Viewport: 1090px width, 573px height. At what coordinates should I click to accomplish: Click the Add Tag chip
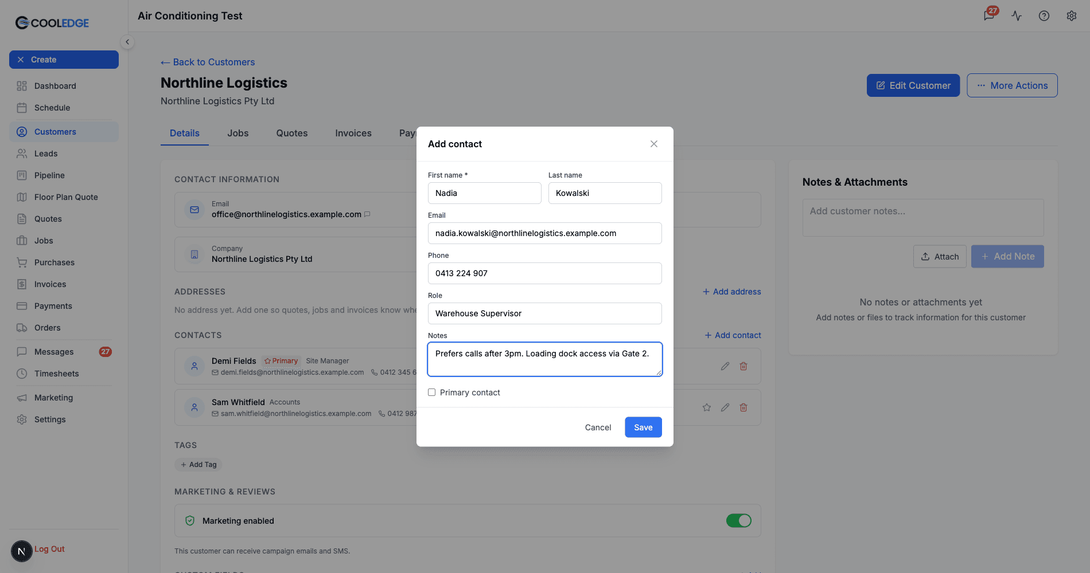pyautogui.click(x=198, y=465)
